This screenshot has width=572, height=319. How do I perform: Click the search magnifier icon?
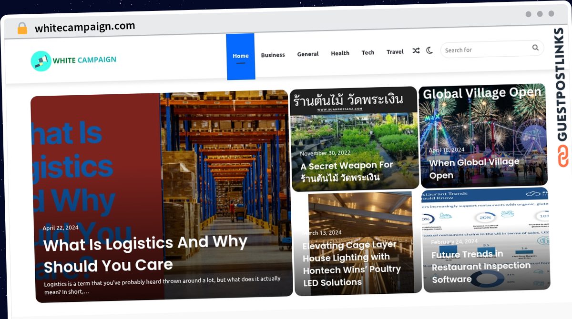[535, 47]
